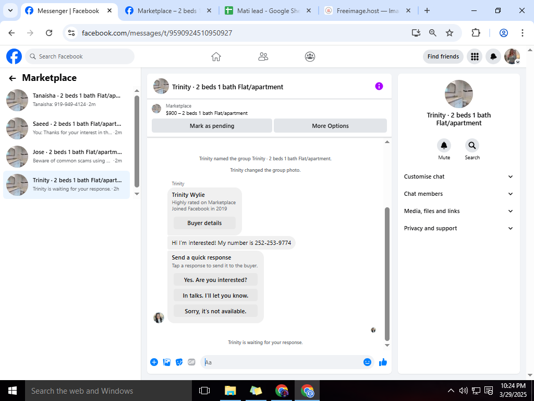The height and width of the screenshot is (401, 534).
Task: Open account profile picture menu
Action: tap(512, 56)
